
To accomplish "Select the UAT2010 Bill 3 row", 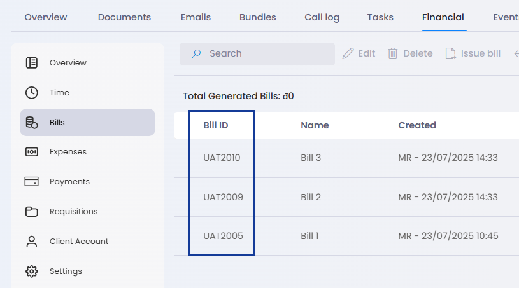I will (346, 158).
